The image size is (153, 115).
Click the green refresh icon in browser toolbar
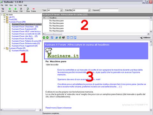[60, 38]
